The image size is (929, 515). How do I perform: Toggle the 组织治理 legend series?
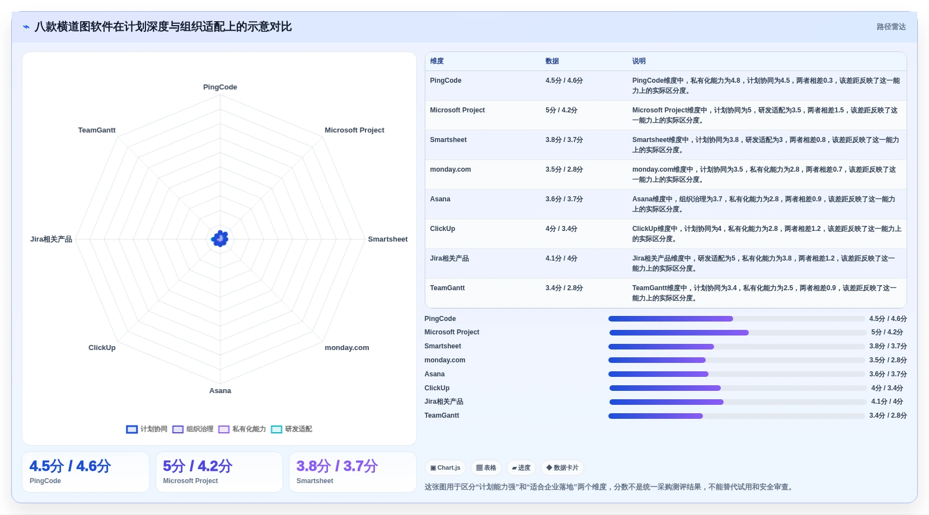[193, 429]
